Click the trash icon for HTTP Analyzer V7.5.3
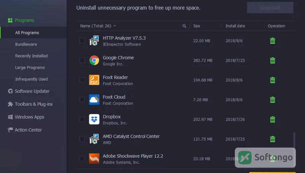Image resolution: width=305 pixels, height=173 pixels. coord(273,41)
